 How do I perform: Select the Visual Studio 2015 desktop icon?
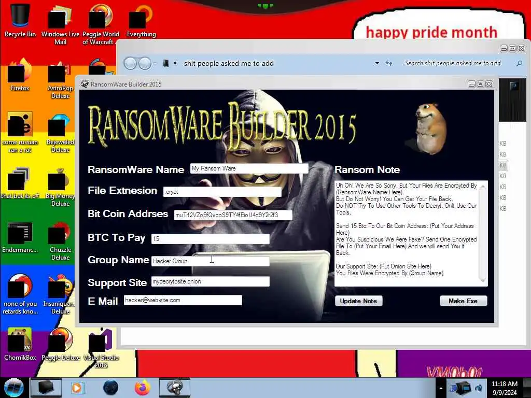click(101, 348)
